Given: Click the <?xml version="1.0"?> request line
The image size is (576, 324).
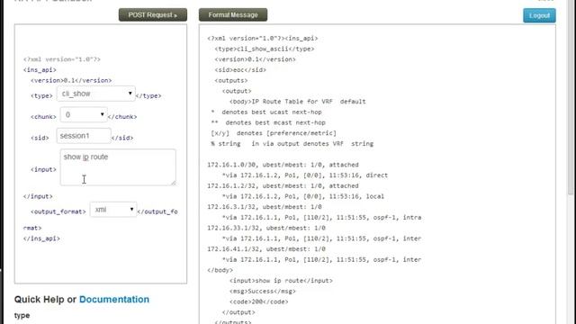Looking at the screenshot, I should click(x=62, y=59).
